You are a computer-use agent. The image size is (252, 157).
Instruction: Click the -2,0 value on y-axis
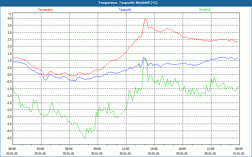point(9,103)
